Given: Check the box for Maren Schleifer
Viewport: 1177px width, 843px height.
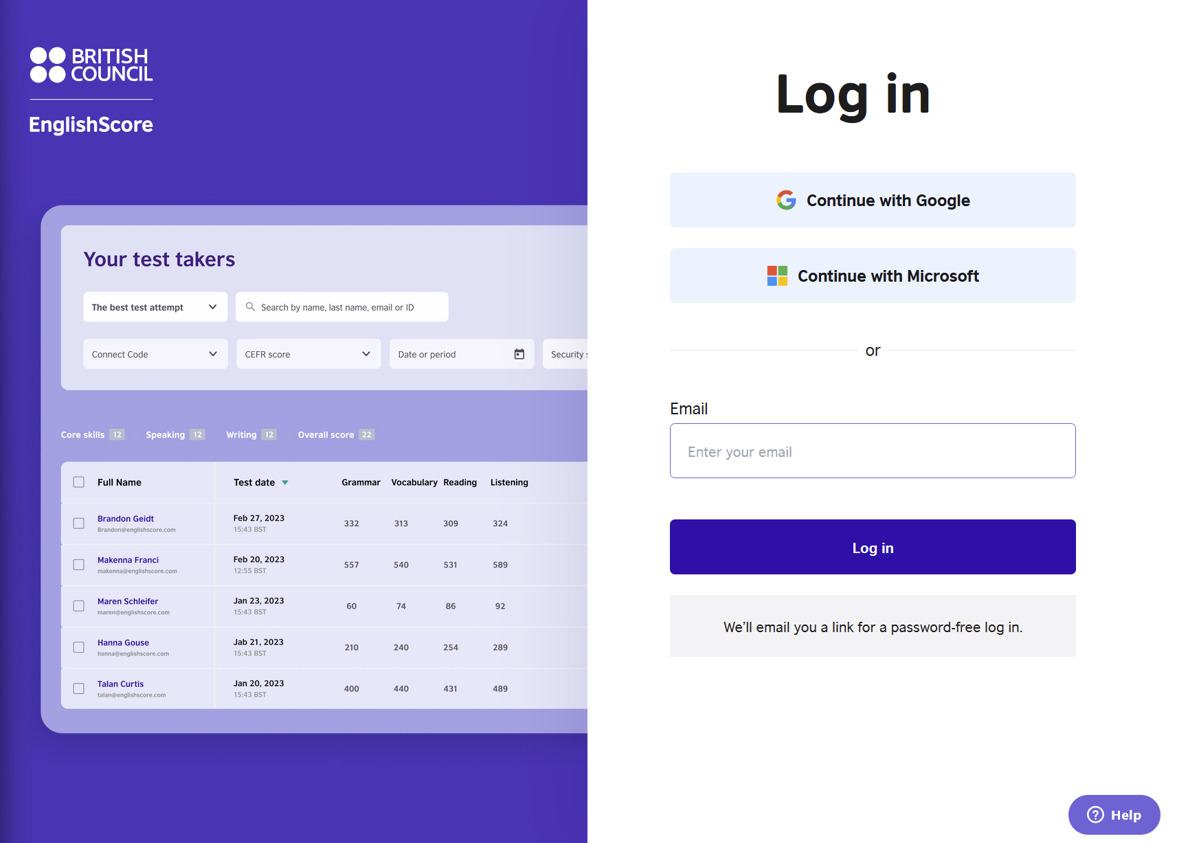Looking at the screenshot, I should click(79, 606).
